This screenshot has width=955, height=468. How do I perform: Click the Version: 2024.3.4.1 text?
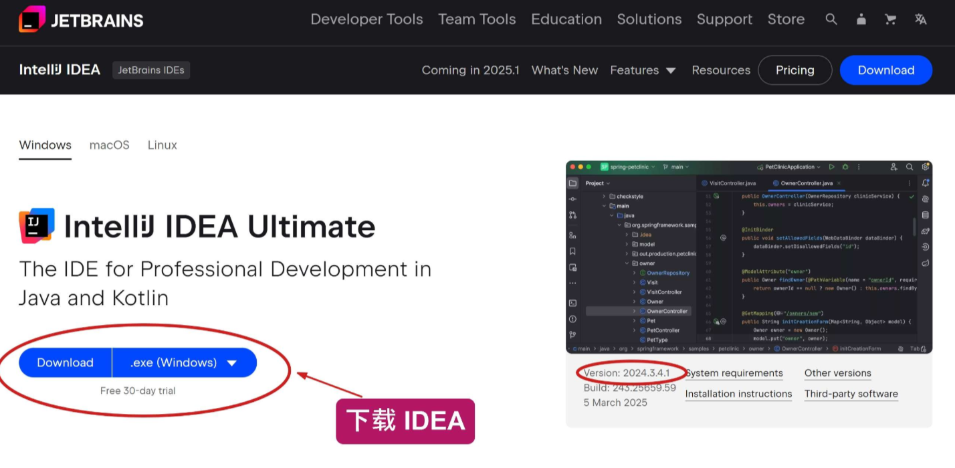(x=627, y=373)
